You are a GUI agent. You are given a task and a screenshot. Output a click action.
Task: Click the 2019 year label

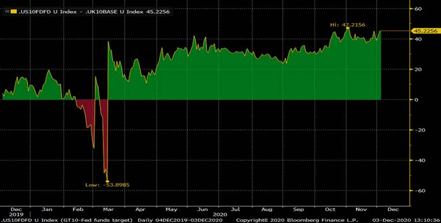[17, 214]
